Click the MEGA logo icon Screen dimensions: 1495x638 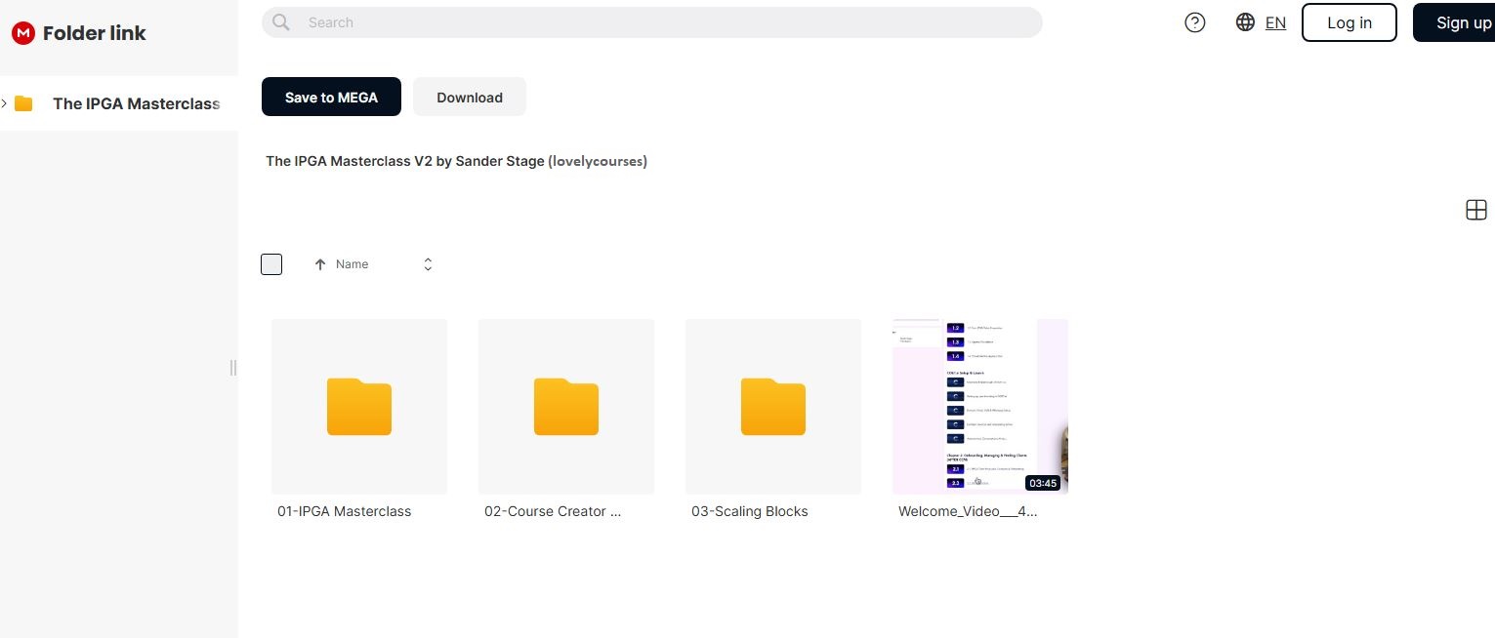coord(22,33)
